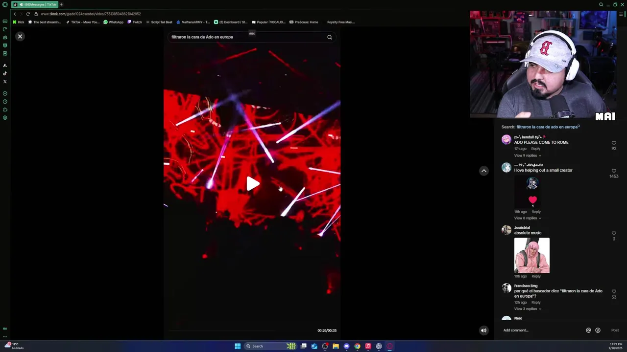Open the 'Messages | TikTok' browser tab
This screenshot has width=627, height=352.
pyautogui.click(x=34, y=4)
